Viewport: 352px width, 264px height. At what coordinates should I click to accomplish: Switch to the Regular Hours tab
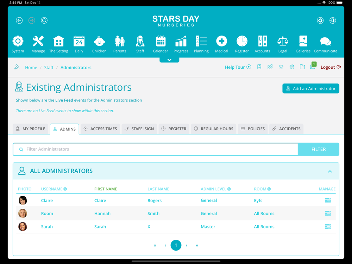click(214, 129)
